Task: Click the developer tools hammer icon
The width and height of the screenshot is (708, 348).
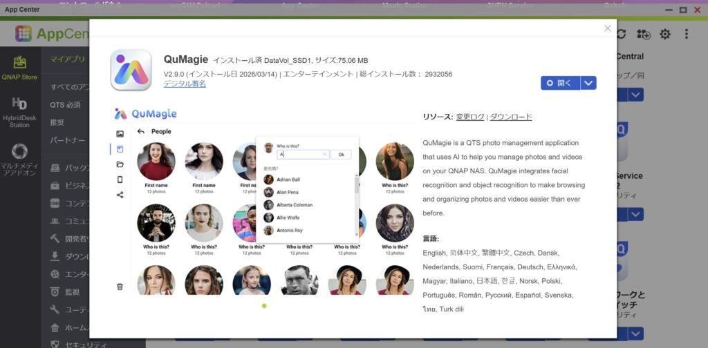Action: click(55, 238)
